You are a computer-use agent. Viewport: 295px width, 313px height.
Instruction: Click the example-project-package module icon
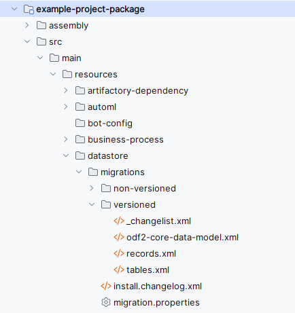click(x=29, y=10)
